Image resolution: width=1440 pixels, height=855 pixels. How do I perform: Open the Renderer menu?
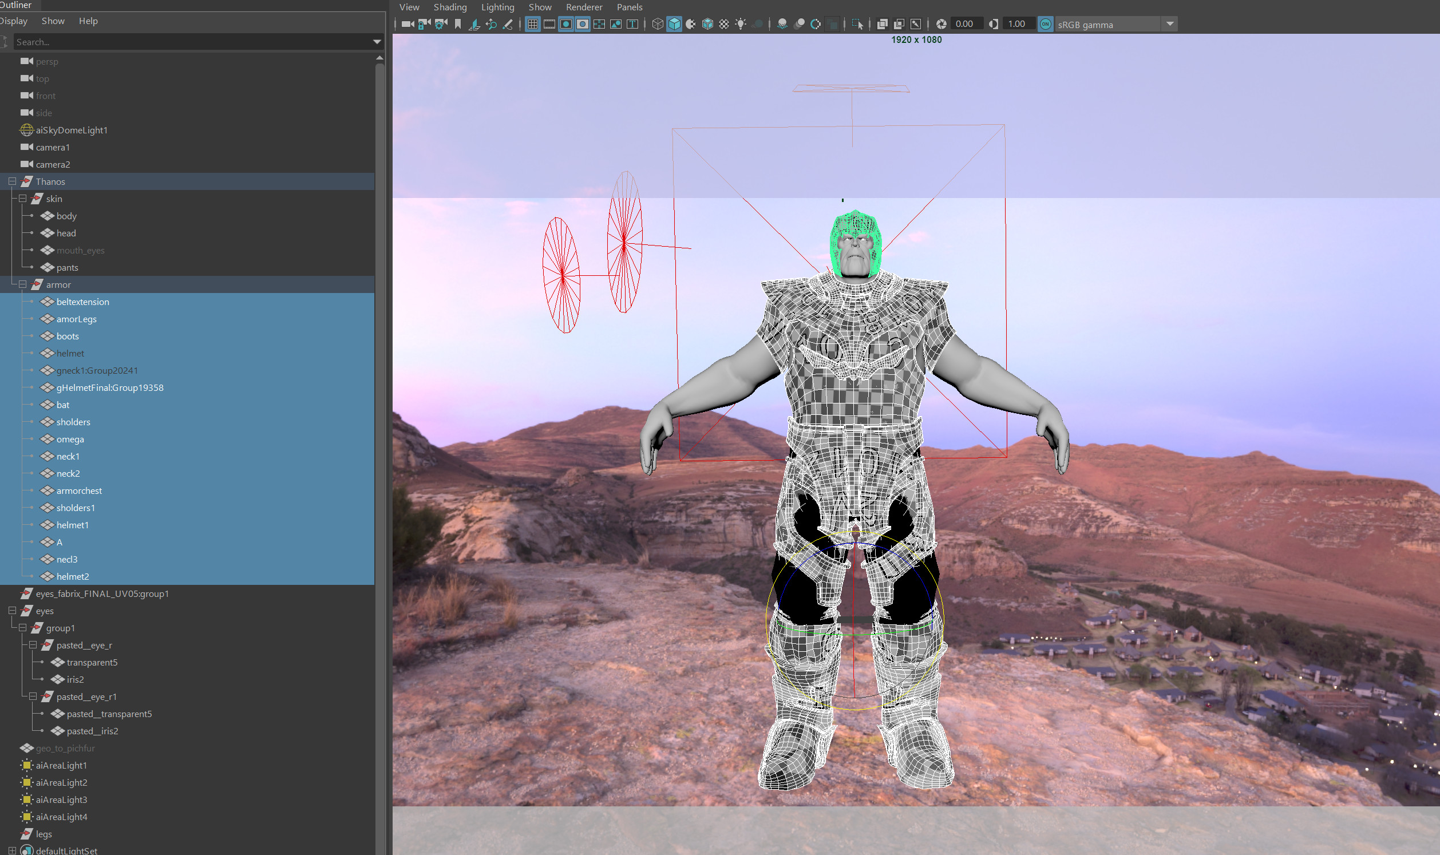(x=584, y=7)
